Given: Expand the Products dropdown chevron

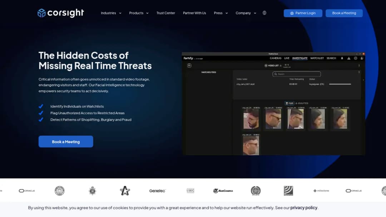Looking at the screenshot, I should point(147,13).
